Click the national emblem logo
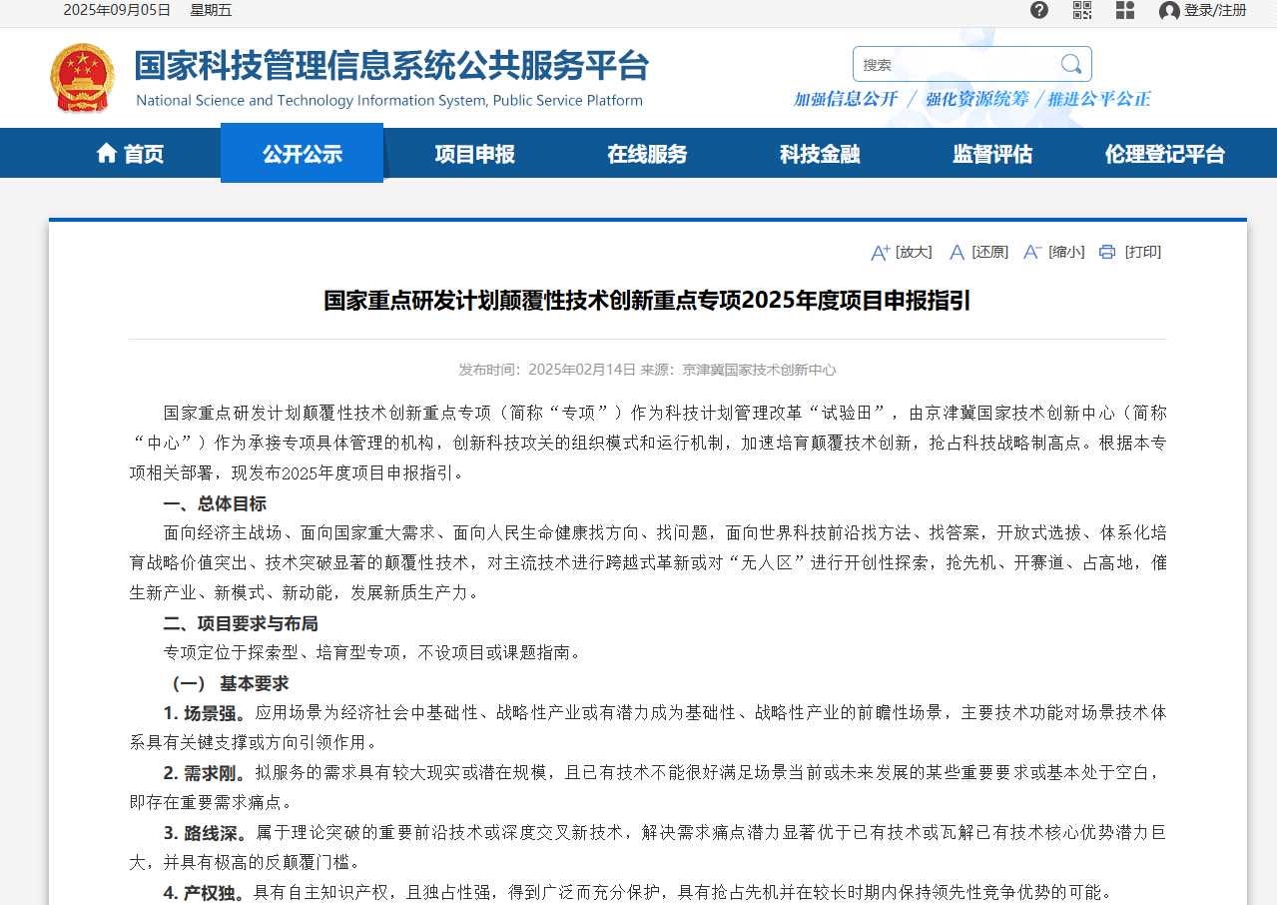Screen dimensions: 1277x905 coord(82,78)
